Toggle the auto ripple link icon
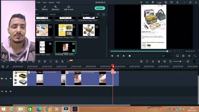199x112 pixels. [7, 67]
